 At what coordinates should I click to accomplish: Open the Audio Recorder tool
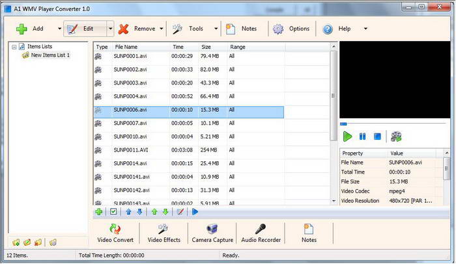261,233
